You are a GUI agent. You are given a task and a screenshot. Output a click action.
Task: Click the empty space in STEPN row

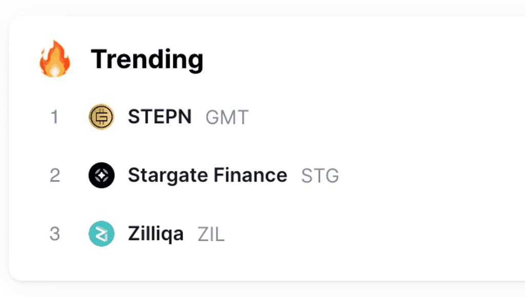(x=385, y=117)
